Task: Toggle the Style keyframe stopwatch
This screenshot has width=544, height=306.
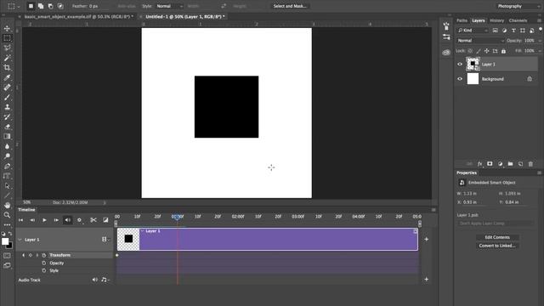Action: pyautogui.click(x=43, y=270)
